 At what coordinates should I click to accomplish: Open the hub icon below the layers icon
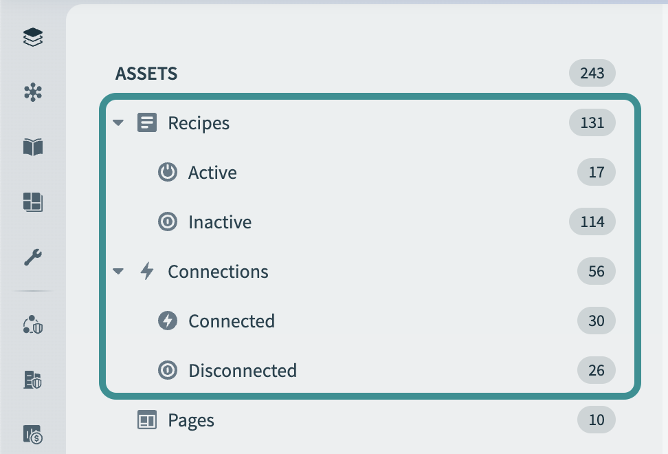32,91
